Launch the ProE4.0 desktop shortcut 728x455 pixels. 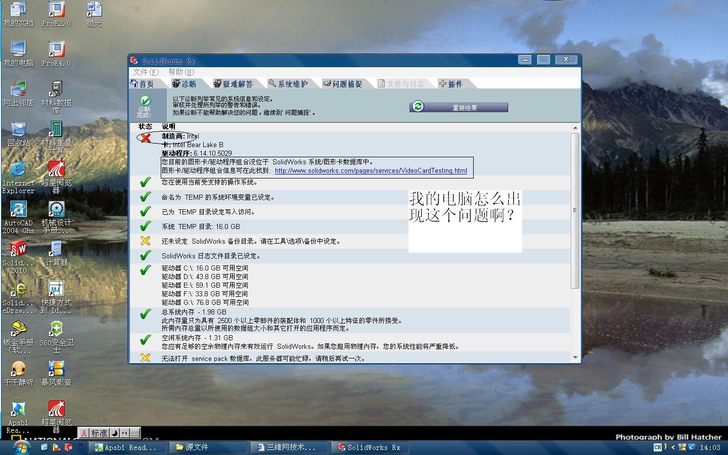tap(56, 54)
